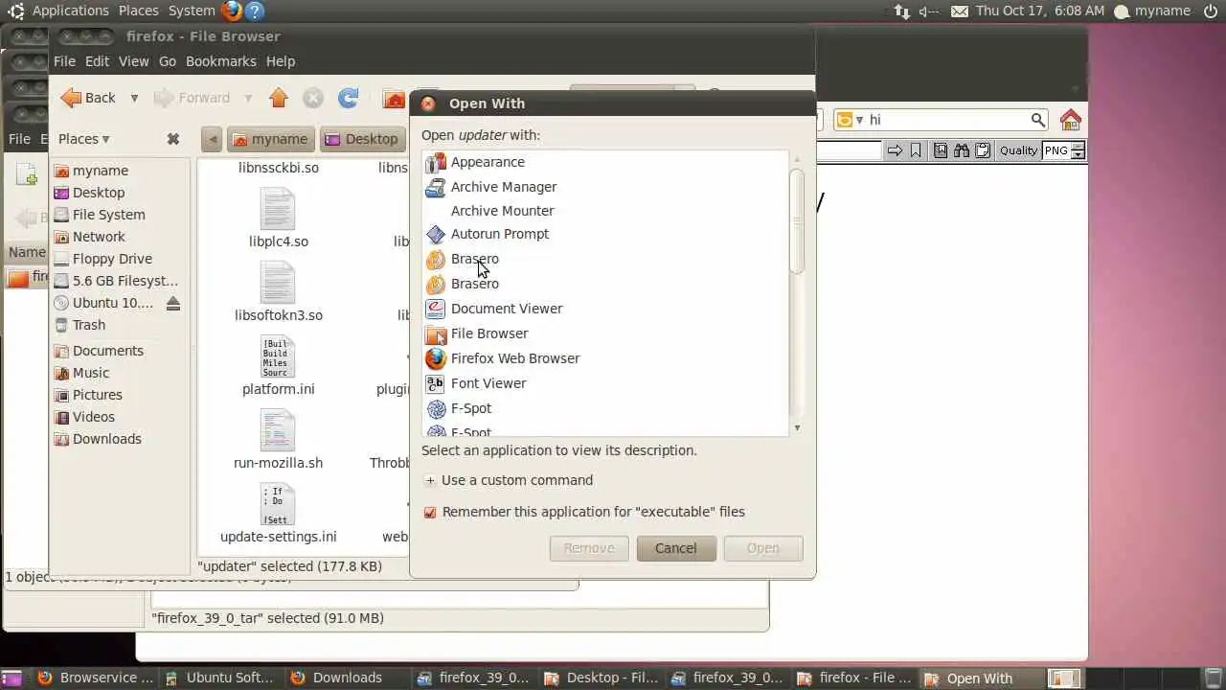Image resolution: width=1226 pixels, height=690 pixels.
Task: Select the libplc4.so file
Action: (x=278, y=218)
